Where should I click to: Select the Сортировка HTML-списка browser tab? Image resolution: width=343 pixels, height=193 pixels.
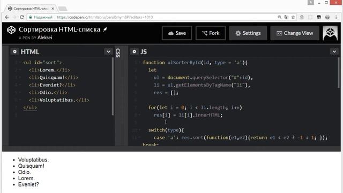31,9
